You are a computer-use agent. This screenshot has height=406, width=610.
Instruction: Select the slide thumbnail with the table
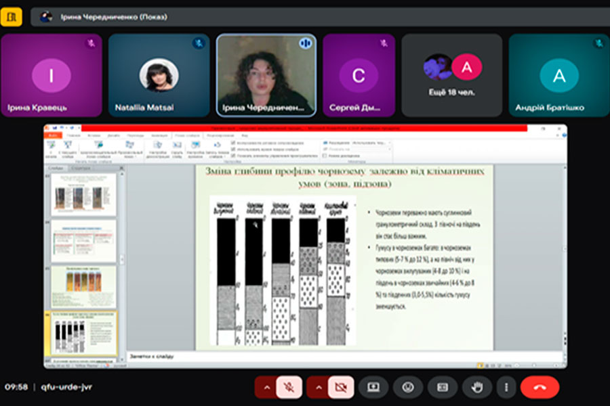click(83, 241)
